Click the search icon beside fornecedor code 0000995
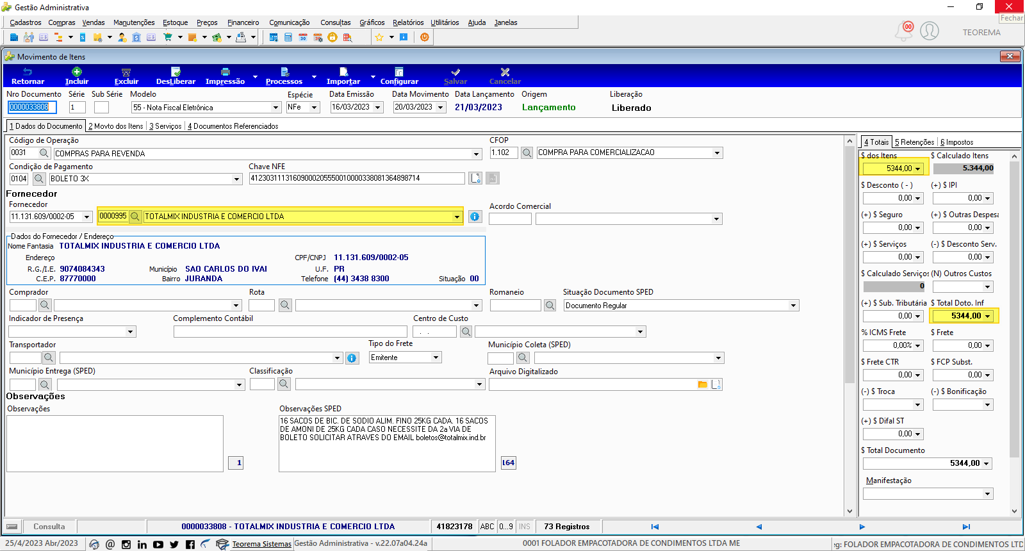The image size is (1025, 551). 135,217
